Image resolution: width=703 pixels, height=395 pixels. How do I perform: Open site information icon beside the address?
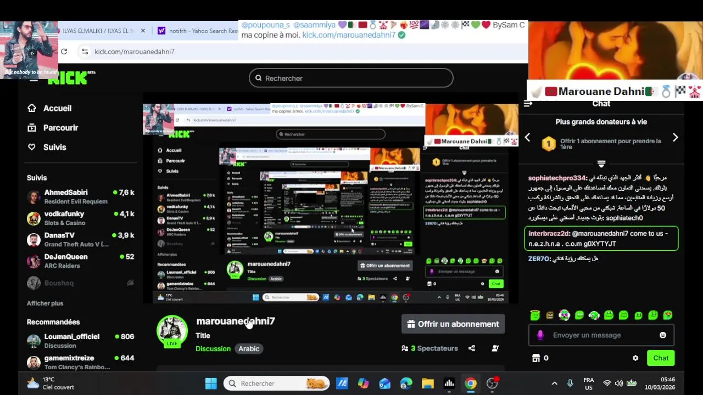(85, 51)
